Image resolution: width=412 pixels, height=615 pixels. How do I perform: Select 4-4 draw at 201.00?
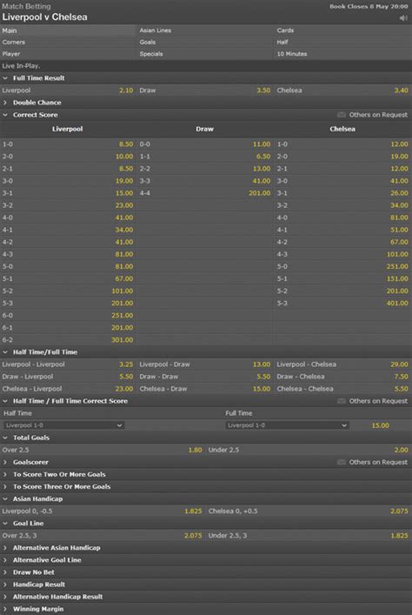(205, 193)
